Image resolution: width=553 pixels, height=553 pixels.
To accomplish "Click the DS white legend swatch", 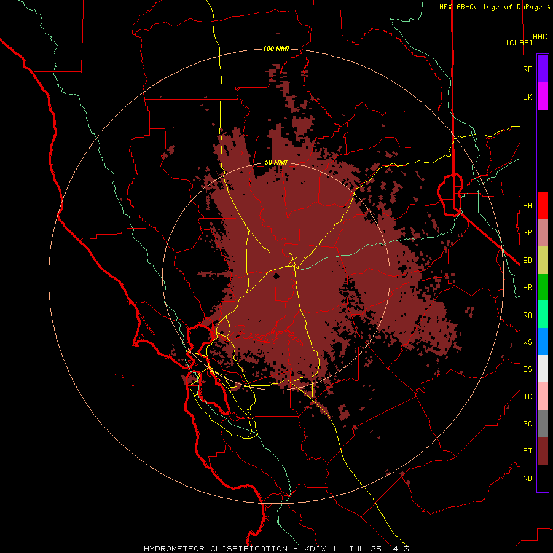I will click(x=543, y=369).
